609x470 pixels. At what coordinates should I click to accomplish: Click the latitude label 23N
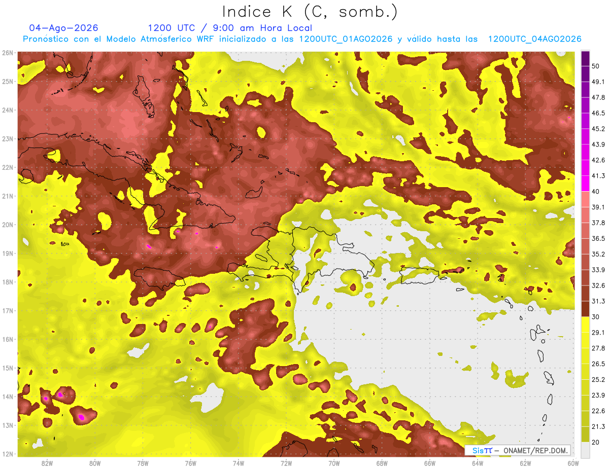coord(8,138)
